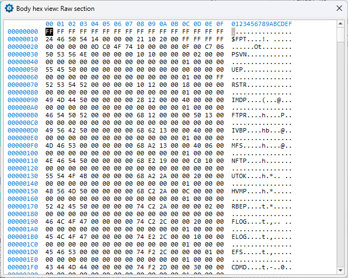The image size is (348, 278).
Task: Close the Body hex view window
Action: pyautogui.click(x=339, y=9)
